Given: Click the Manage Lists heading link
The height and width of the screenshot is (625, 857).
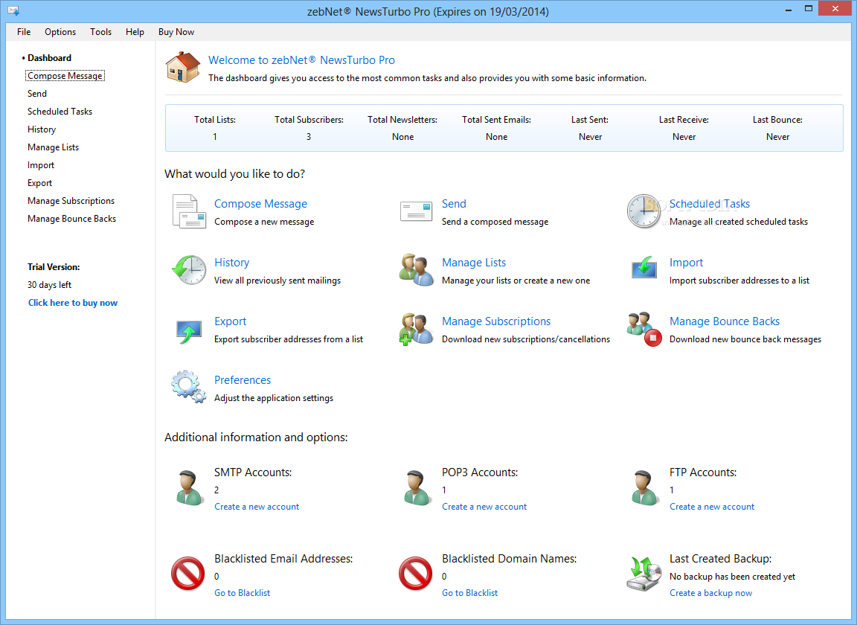Looking at the screenshot, I should (x=474, y=263).
